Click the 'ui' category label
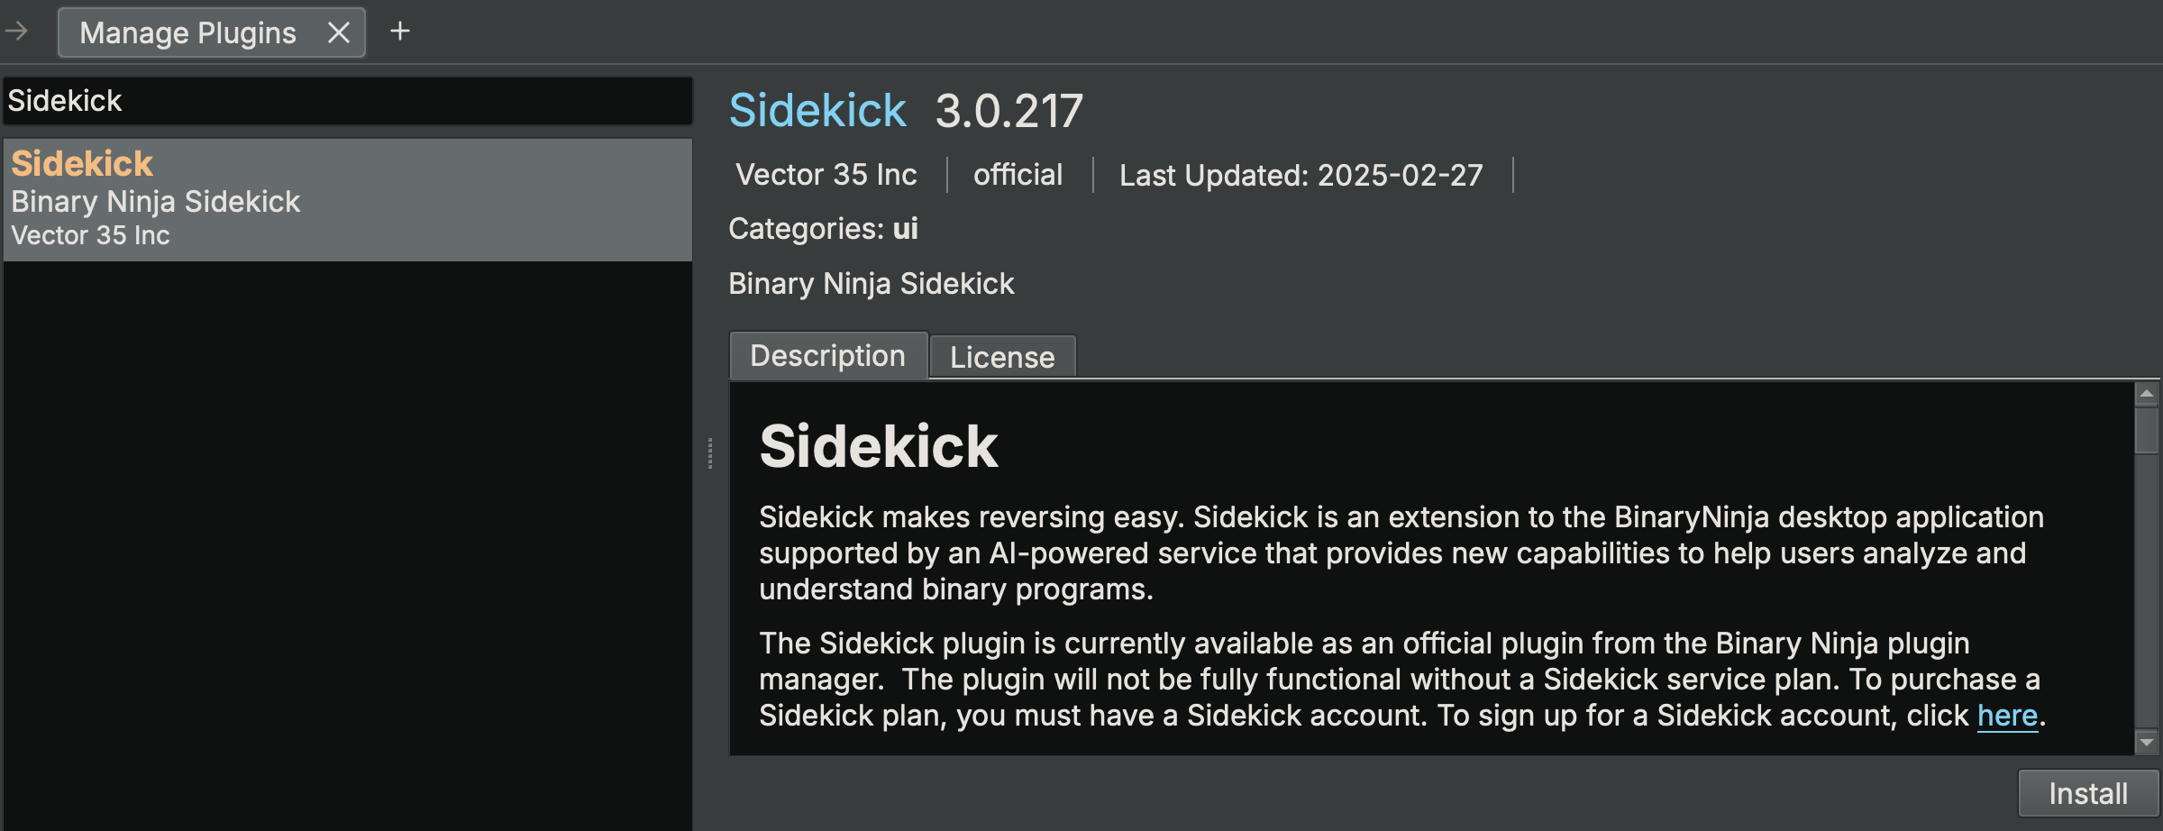Viewport: 2163px width, 831px height. 908,228
